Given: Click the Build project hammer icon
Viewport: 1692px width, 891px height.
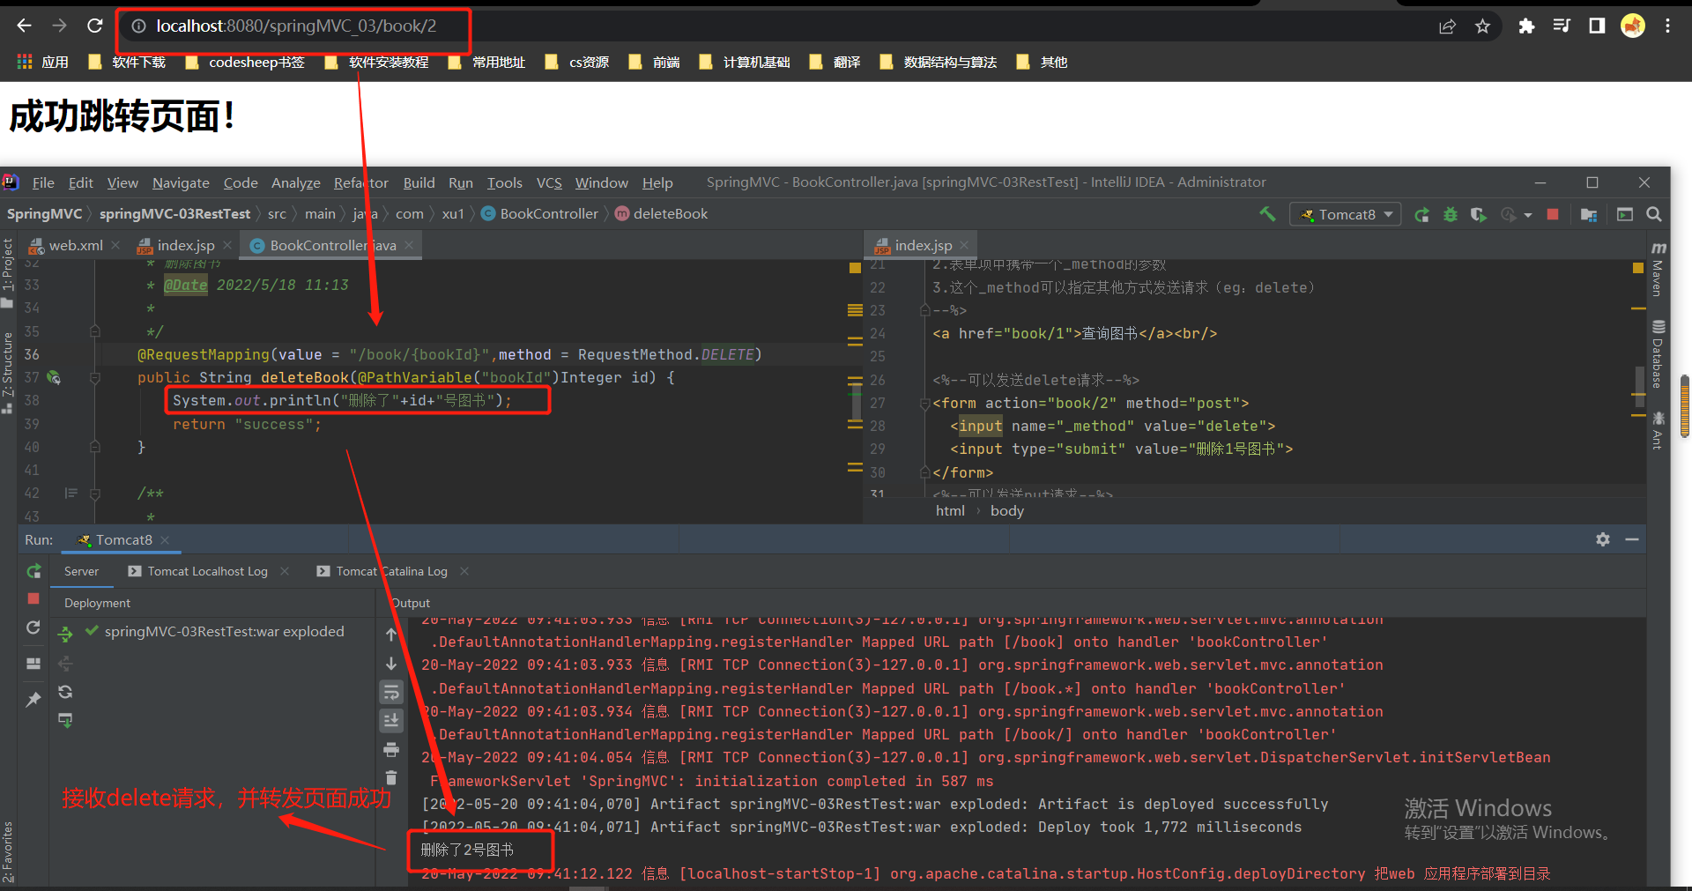Looking at the screenshot, I should click(1267, 214).
